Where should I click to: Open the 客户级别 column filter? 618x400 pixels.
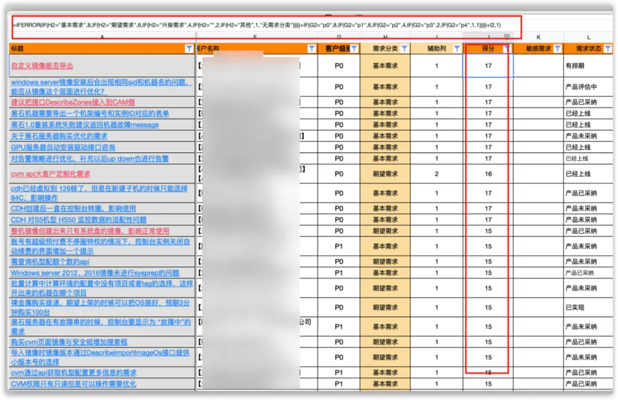[x=354, y=49]
